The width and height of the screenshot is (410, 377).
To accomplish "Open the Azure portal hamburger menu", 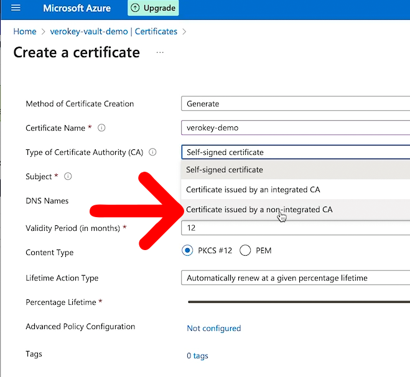I will (16, 8).
